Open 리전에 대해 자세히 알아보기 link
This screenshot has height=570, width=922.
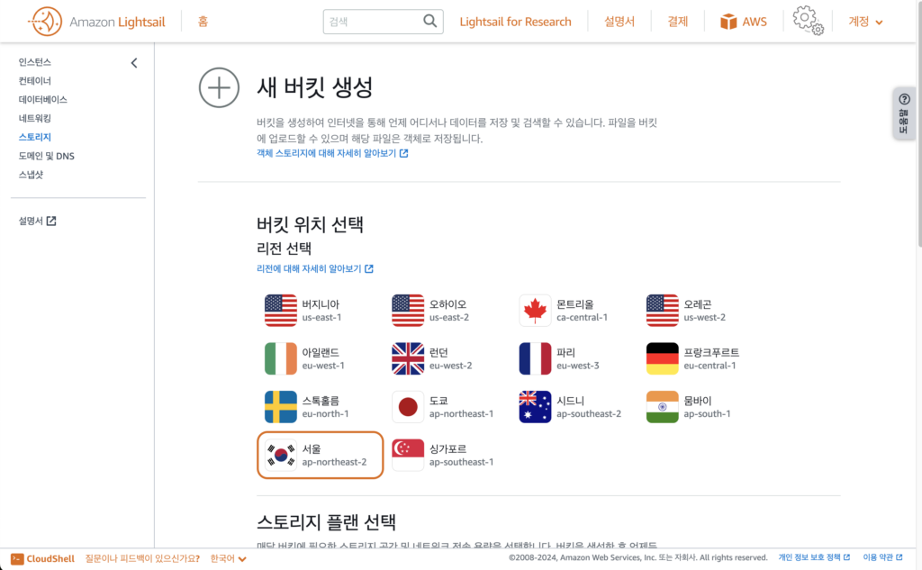coord(309,269)
